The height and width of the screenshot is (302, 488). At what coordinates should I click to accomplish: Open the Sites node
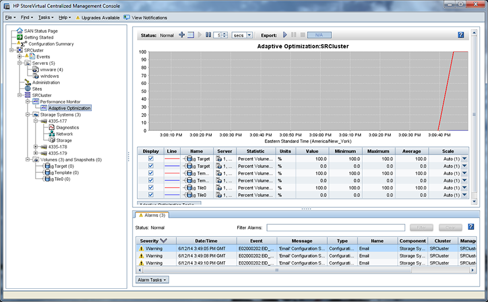[x=37, y=89]
